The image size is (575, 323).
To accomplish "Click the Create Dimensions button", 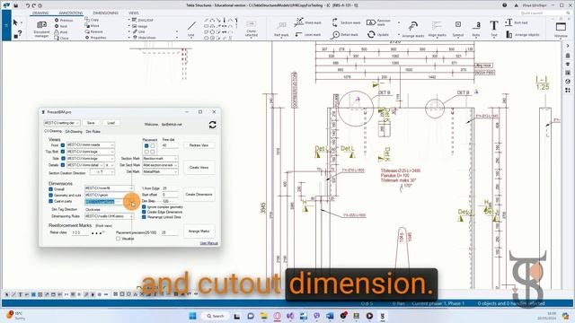I will 199,195.
